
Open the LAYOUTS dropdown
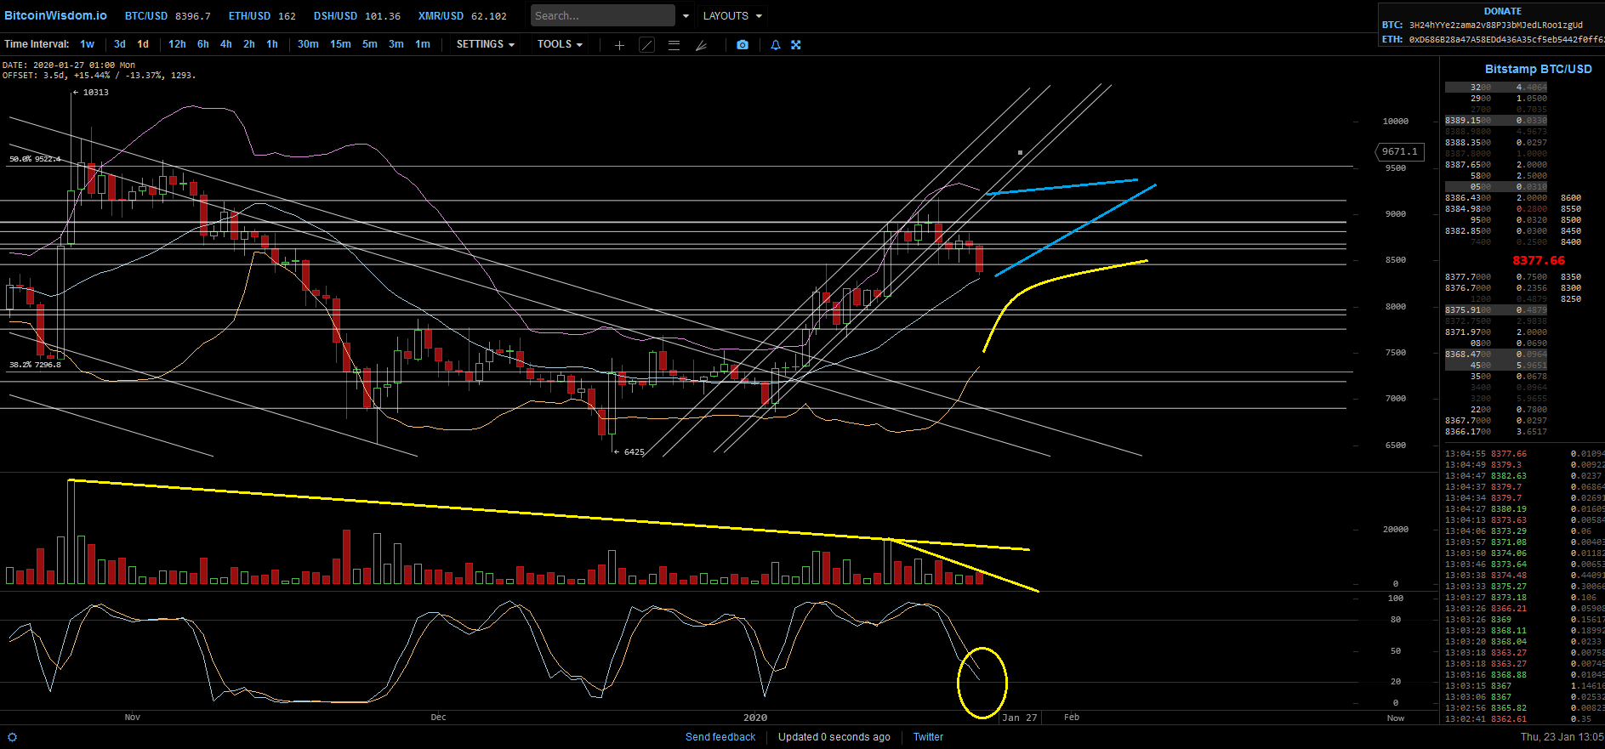click(x=732, y=16)
